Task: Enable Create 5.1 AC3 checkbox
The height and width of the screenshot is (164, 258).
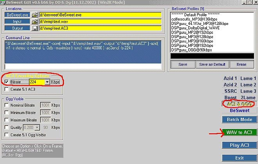Action: [x=7, y=89]
